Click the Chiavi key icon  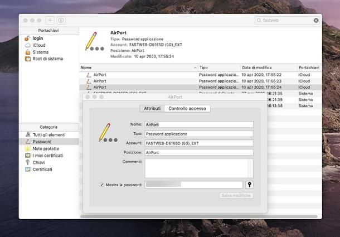[27, 162]
